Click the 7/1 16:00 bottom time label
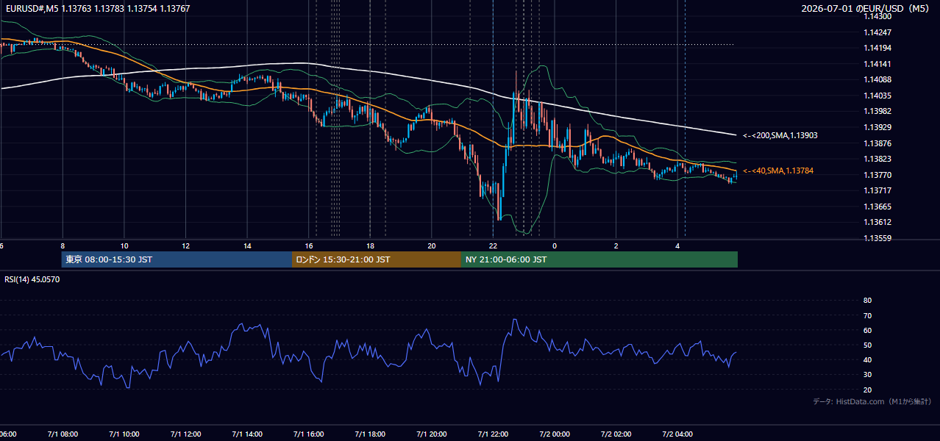940x441 pixels. [x=309, y=434]
